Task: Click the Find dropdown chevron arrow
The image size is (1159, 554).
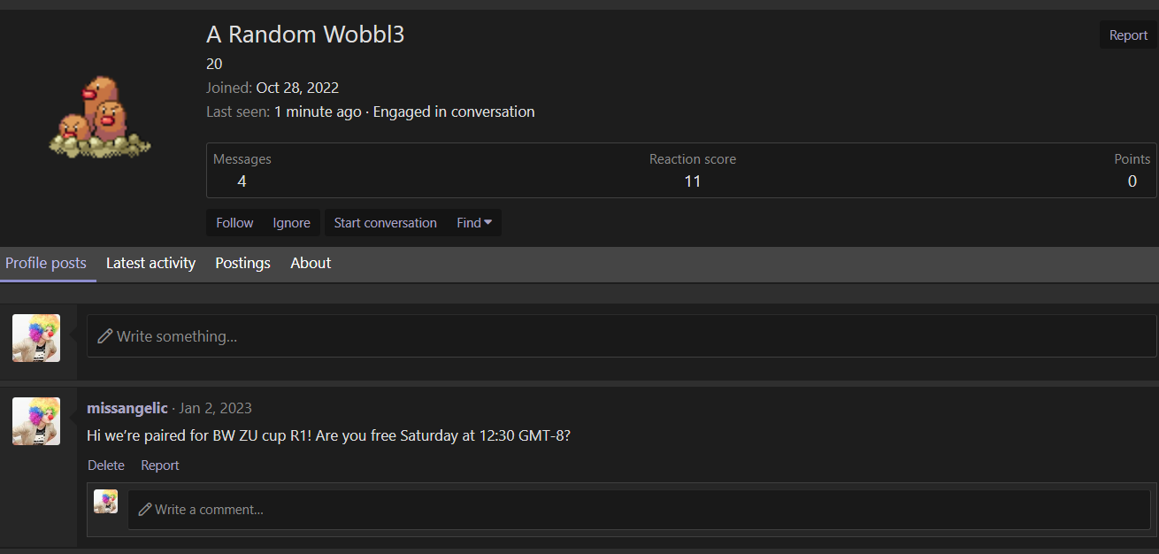Action: (x=489, y=223)
